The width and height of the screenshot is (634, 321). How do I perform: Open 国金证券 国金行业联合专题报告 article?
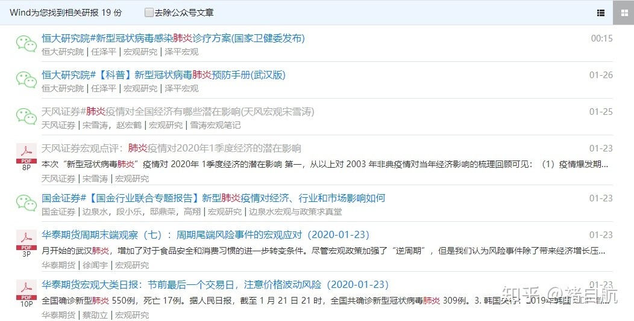(213, 198)
